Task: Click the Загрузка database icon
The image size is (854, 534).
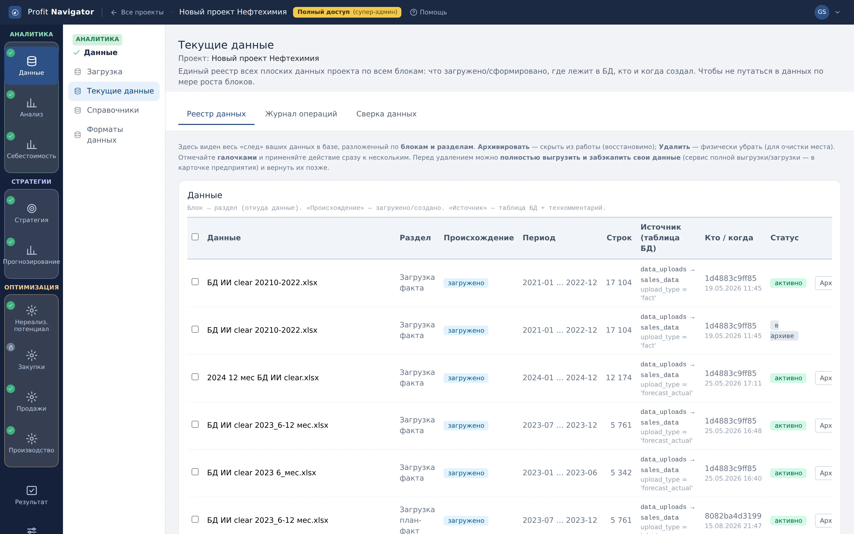Action: tap(78, 72)
